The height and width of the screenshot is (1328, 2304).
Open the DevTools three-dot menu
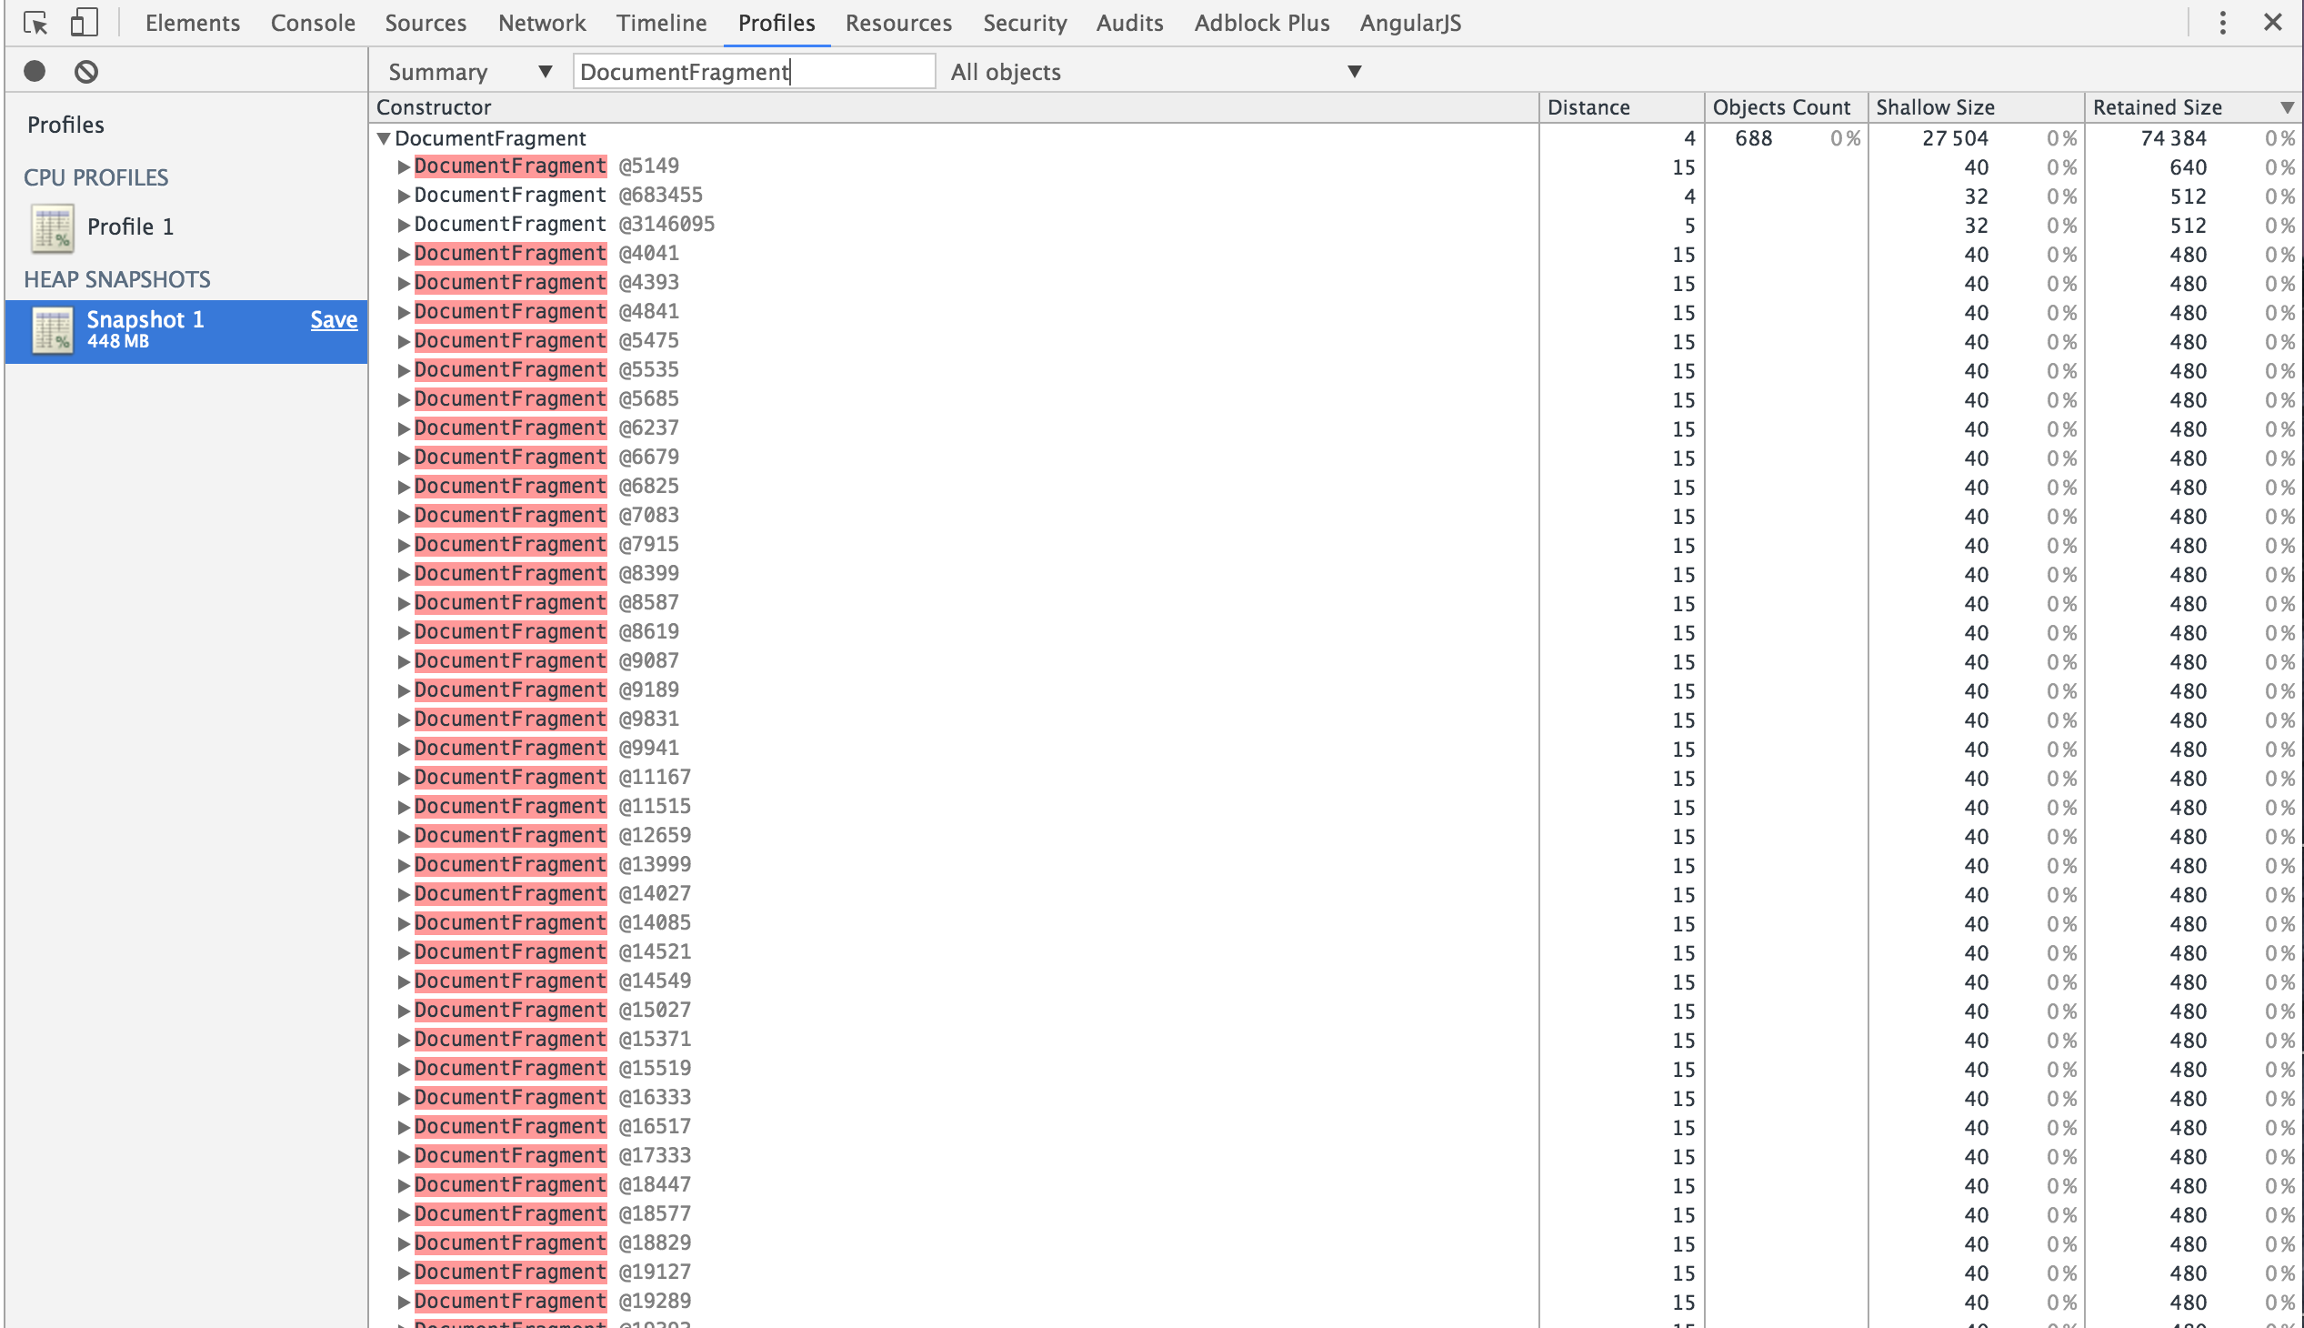coord(2222,23)
